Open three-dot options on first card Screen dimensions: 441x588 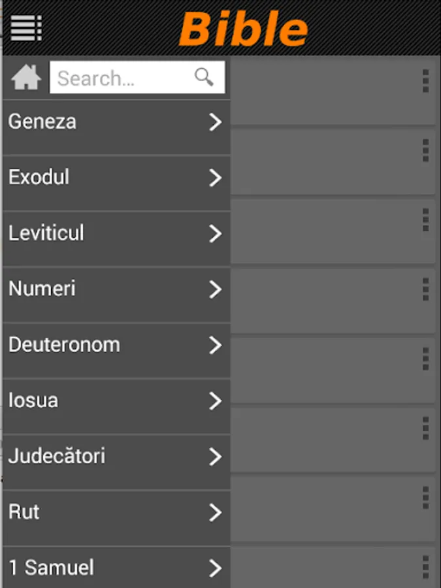point(425,81)
